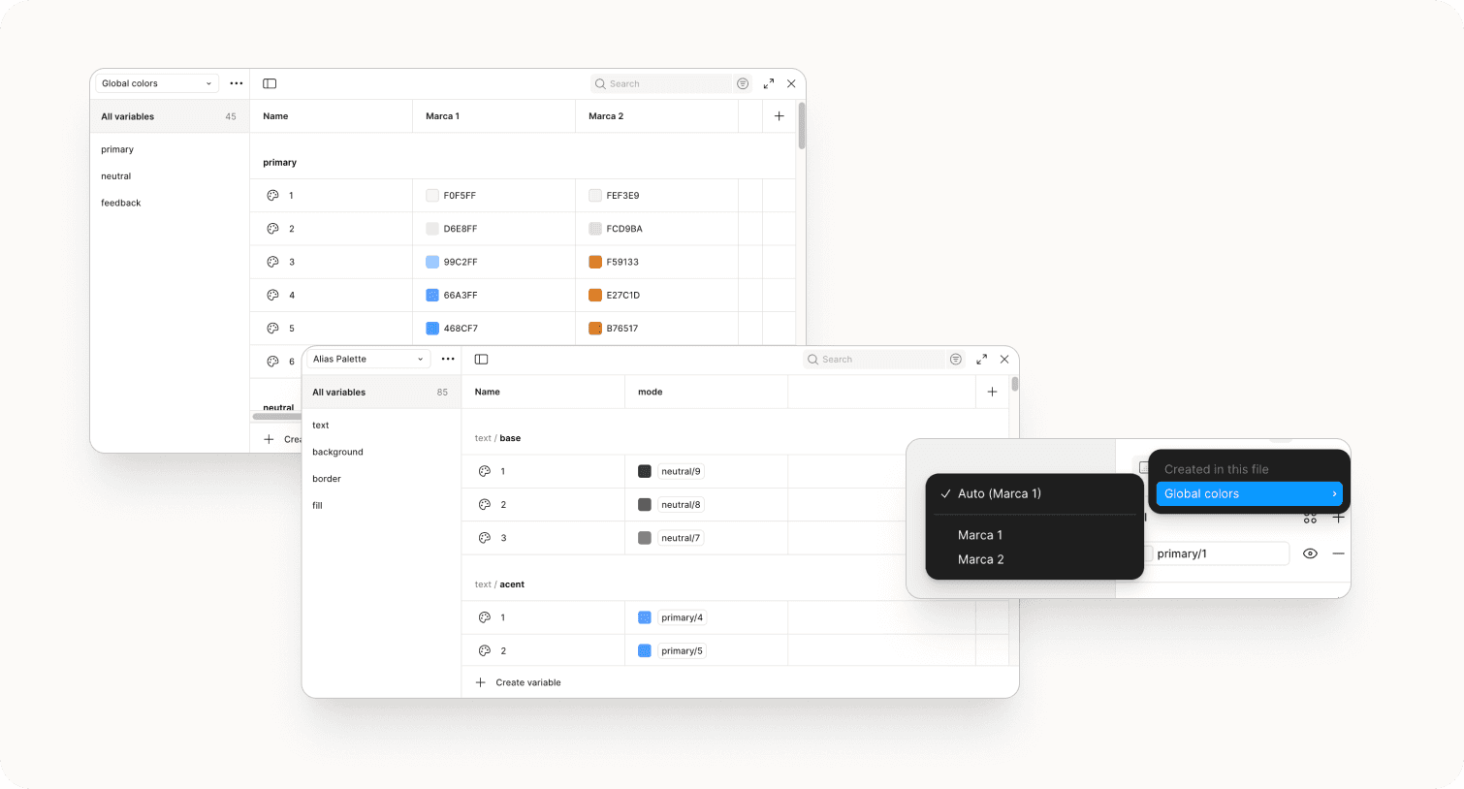Select the feedback group in sidebar
The width and height of the screenshot is (1464, 789).
click(x=121, y=203)
